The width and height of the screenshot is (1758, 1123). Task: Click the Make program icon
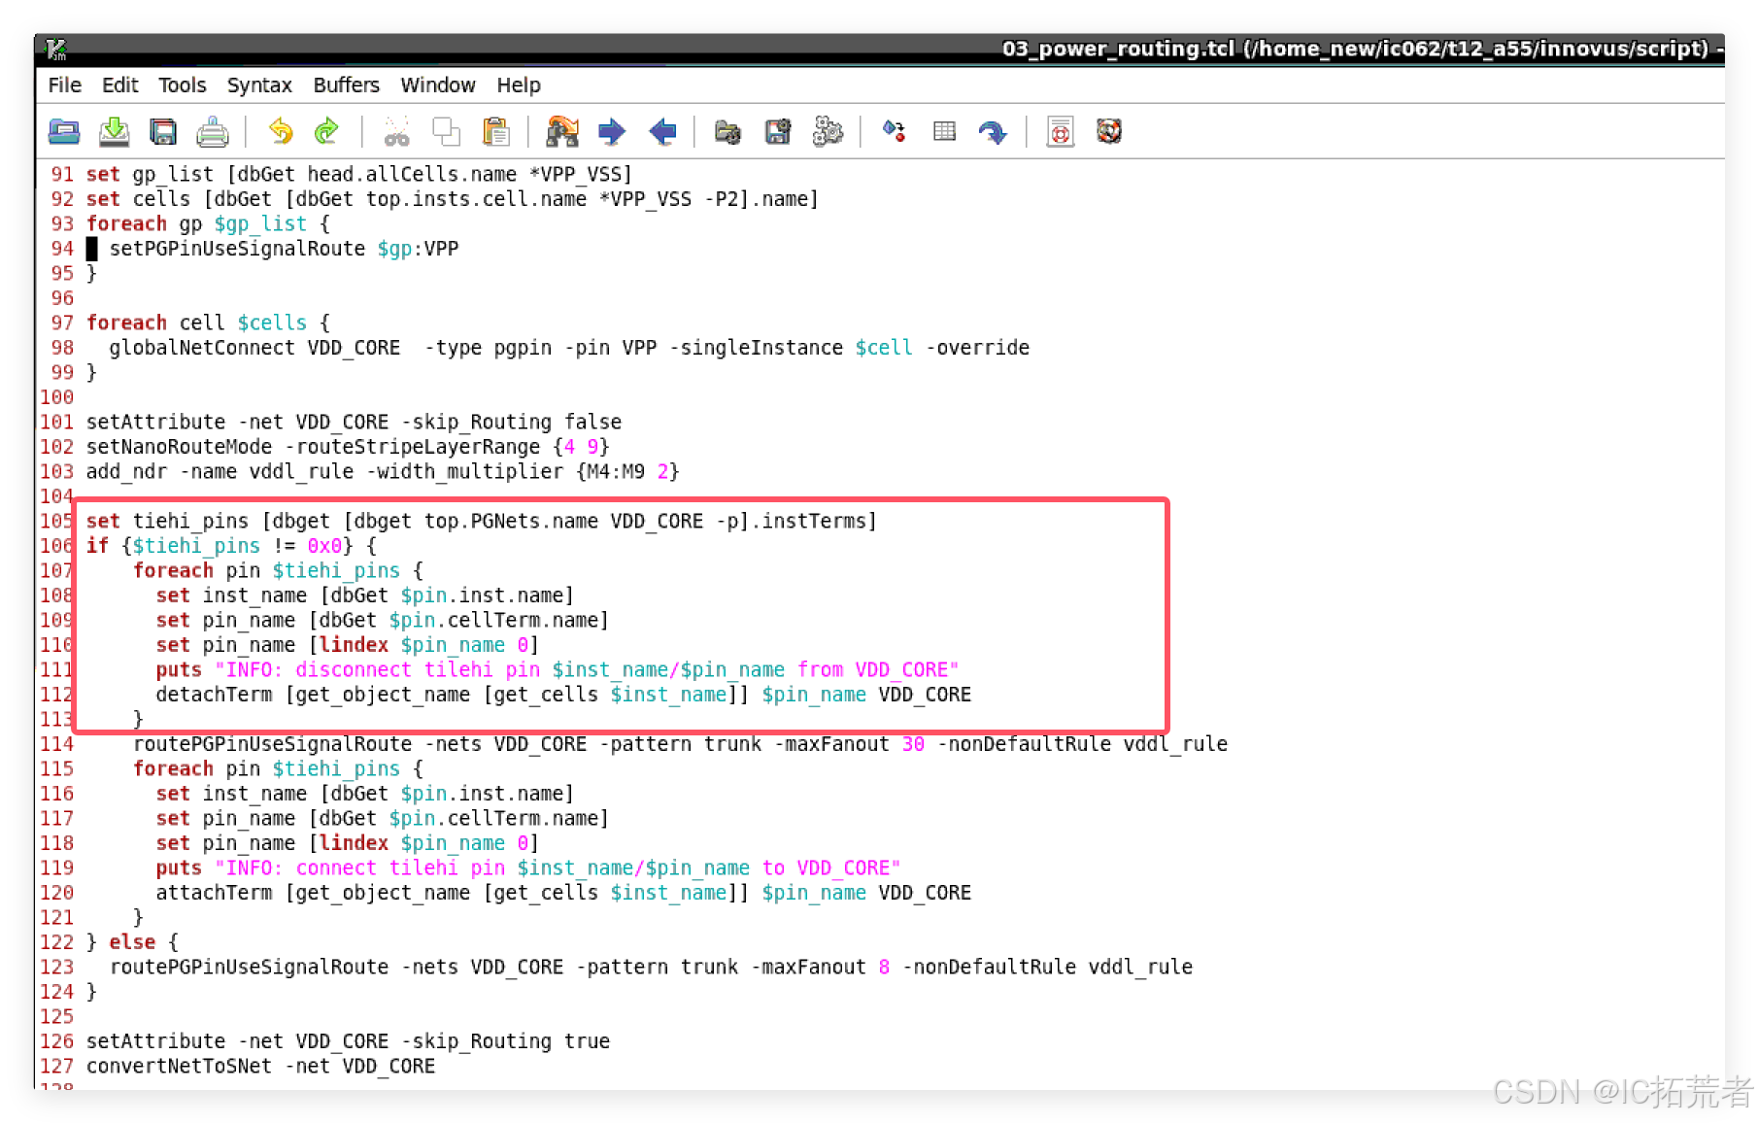[895, 131]
